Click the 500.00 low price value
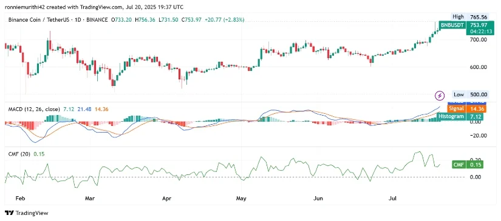The height and width of the screenshot is (221, 501). click(x=478, y=94)
